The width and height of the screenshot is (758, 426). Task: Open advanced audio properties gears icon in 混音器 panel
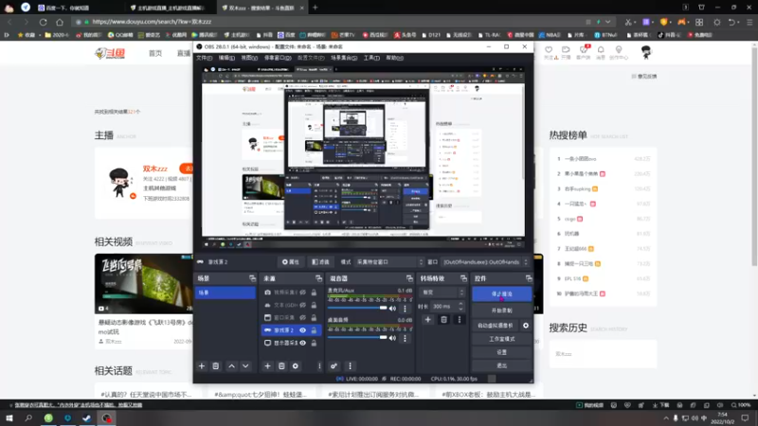click(334, 366)
